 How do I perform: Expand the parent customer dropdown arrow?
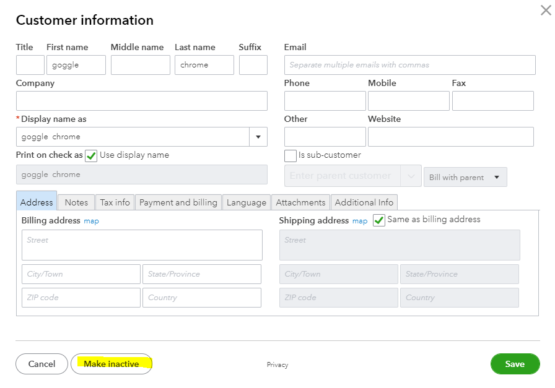[x=411, y=176]
